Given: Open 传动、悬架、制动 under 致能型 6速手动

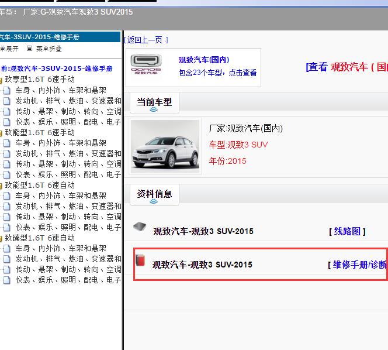Looking at the screenshot, I should click(68, 164).
